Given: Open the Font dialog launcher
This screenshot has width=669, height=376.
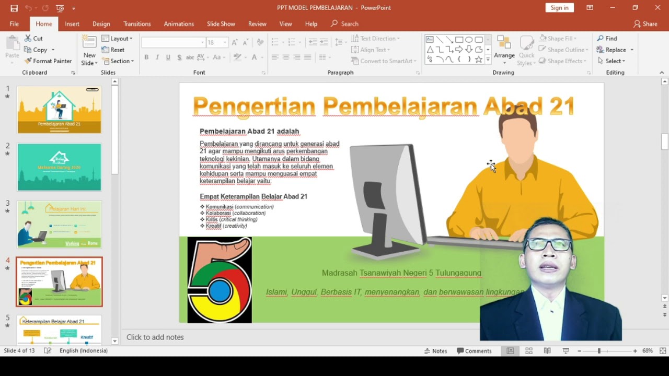Looking at the screenshot, I should [263, 73].
